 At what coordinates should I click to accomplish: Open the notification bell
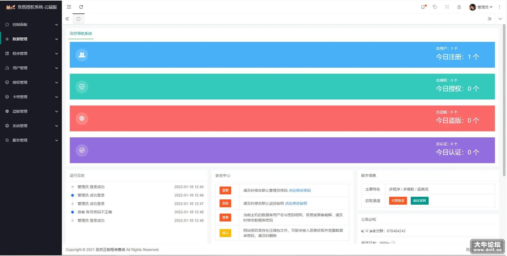click(x=423, y=7)
